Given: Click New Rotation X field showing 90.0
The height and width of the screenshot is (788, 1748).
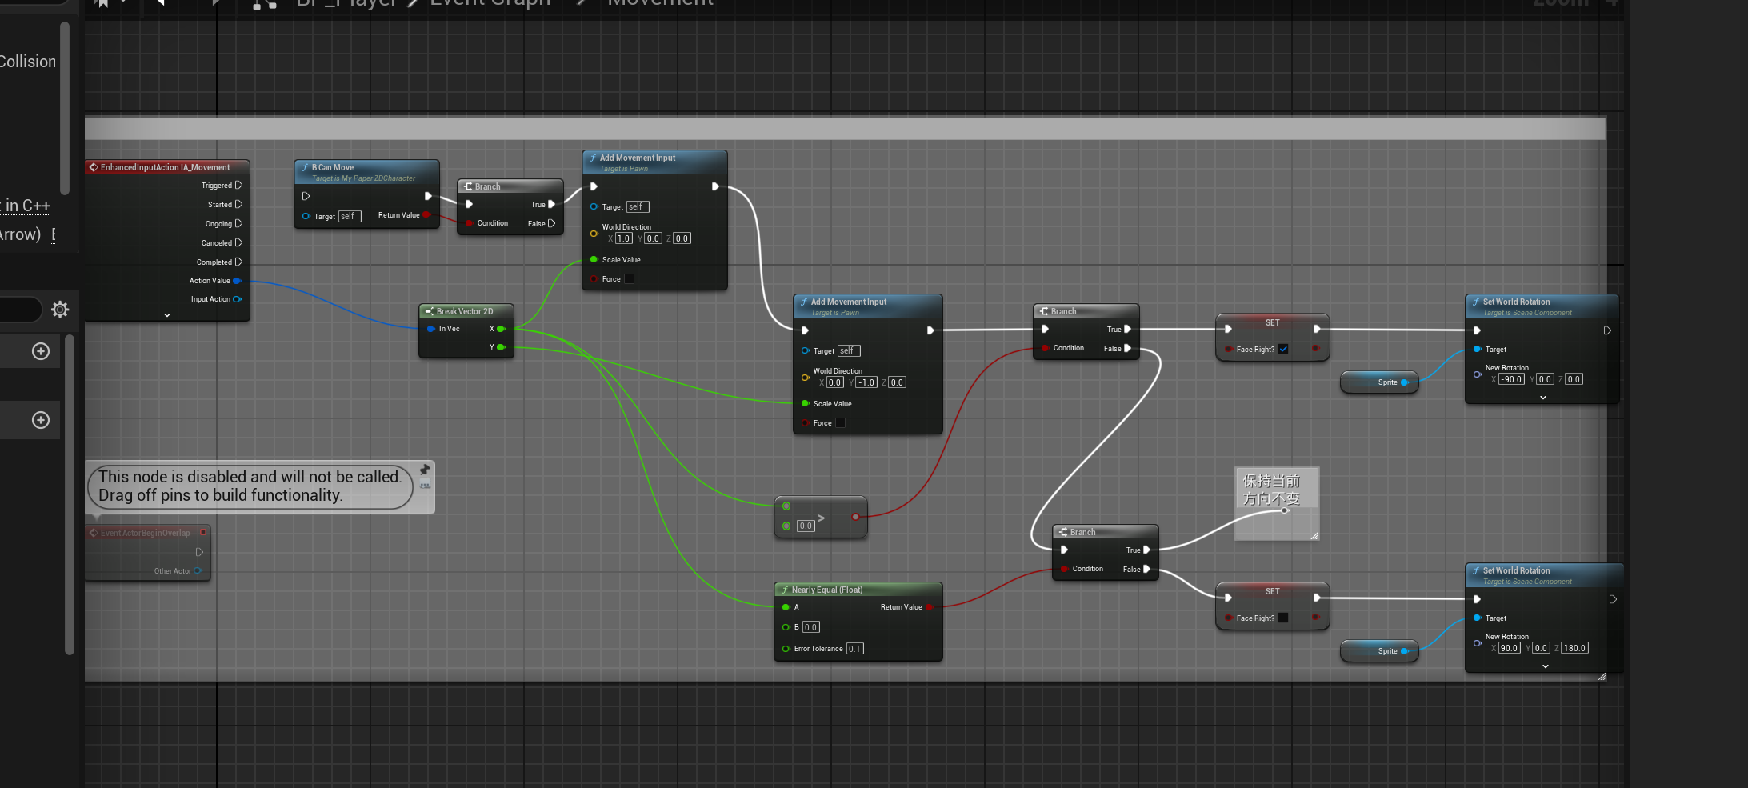Looking at the screenshot, I should (1509, 648).
